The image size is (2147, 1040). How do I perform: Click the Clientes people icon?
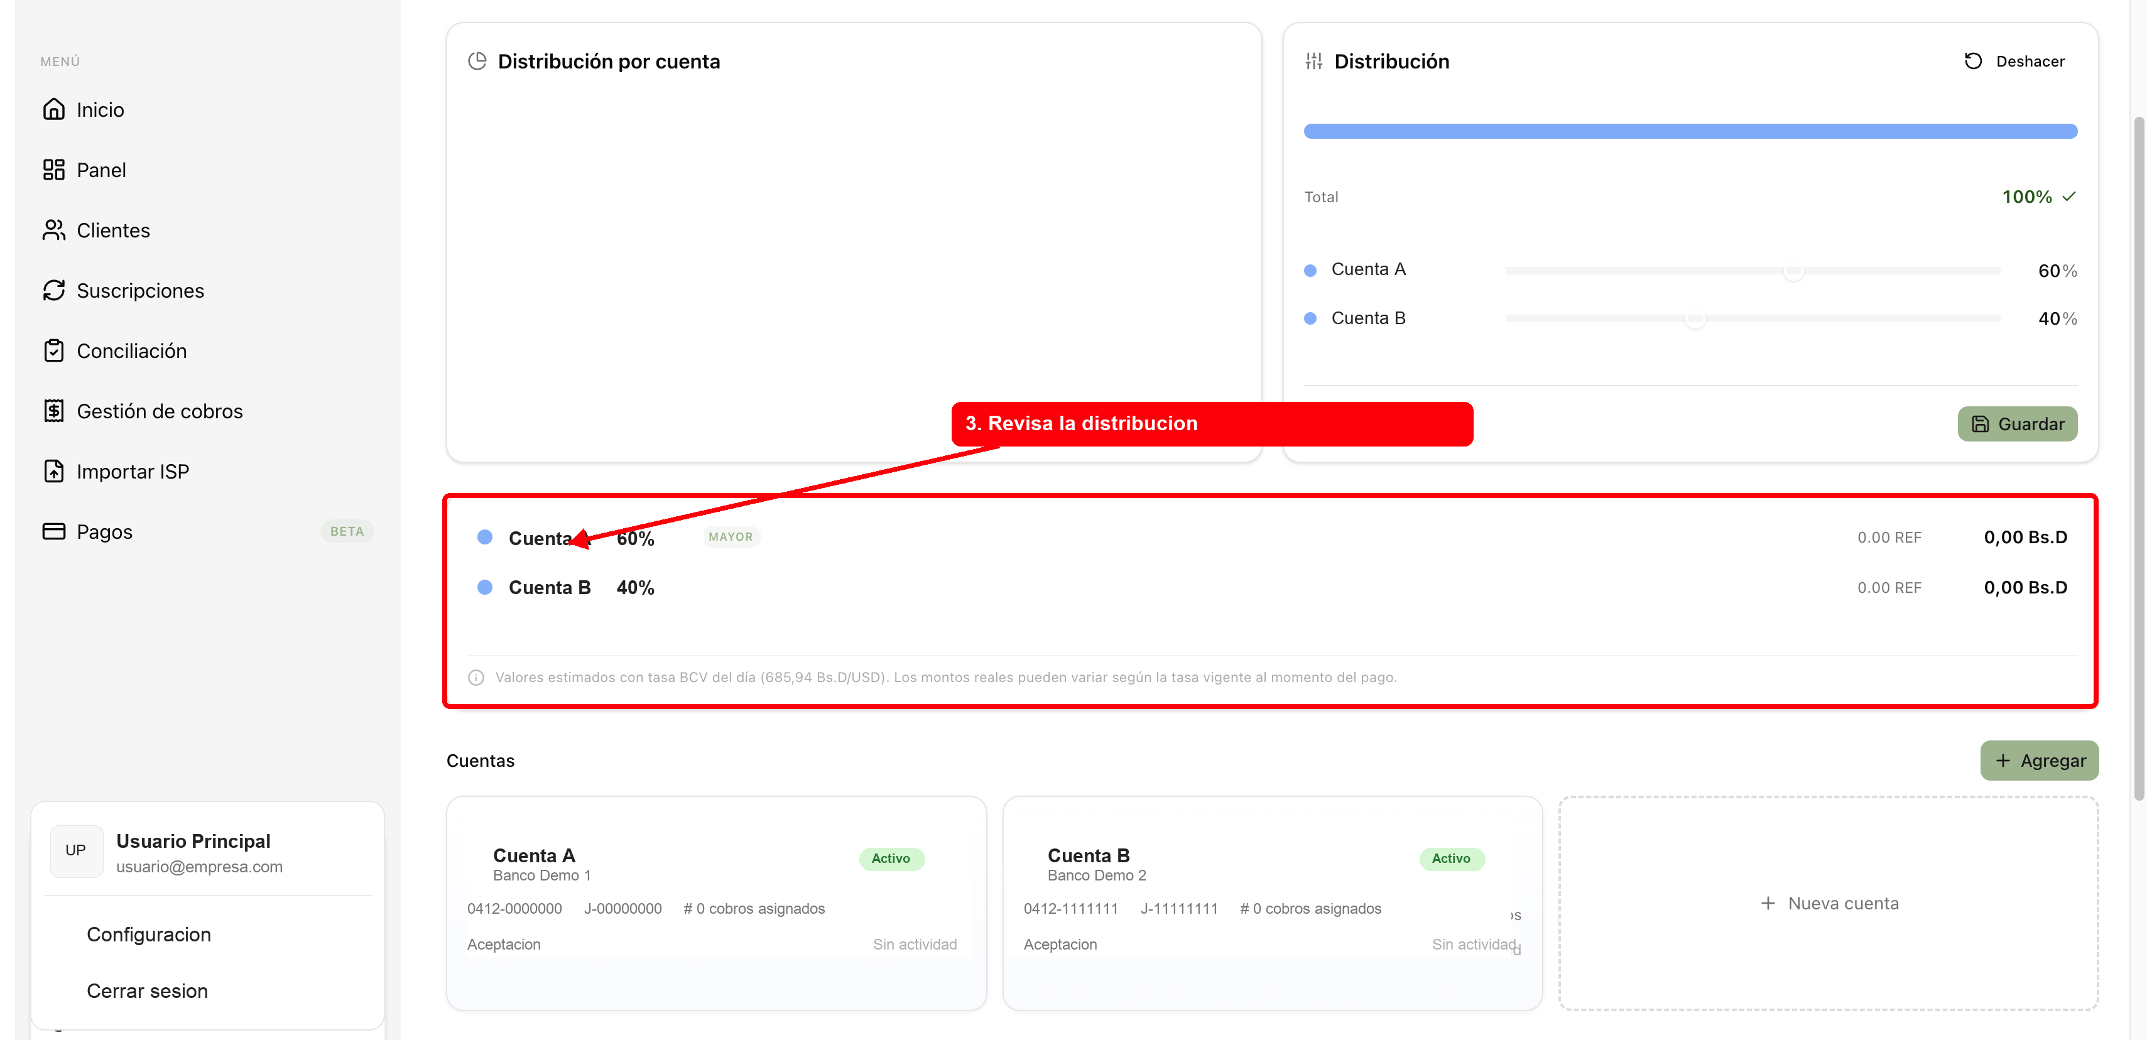pyautogui.click(x=53, y=230)
